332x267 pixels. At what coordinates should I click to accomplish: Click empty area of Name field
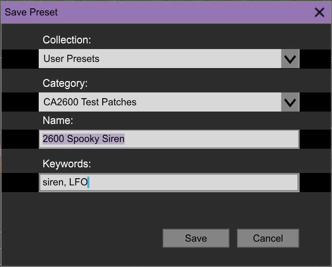[x=212, y=139]
